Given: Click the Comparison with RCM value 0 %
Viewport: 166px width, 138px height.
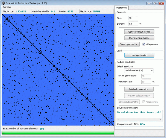Looking at the screenshot, I should coord(142,124).
